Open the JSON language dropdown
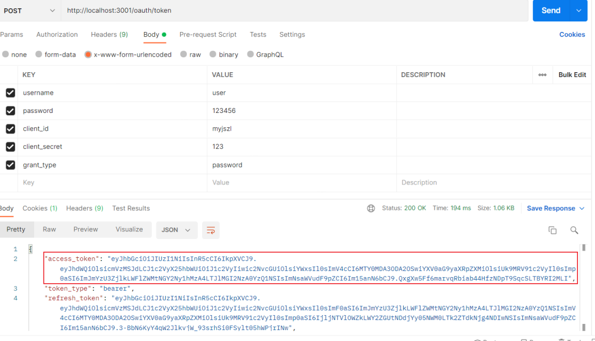The height and width of the screenshot is (341, 595). pos(176,230)
